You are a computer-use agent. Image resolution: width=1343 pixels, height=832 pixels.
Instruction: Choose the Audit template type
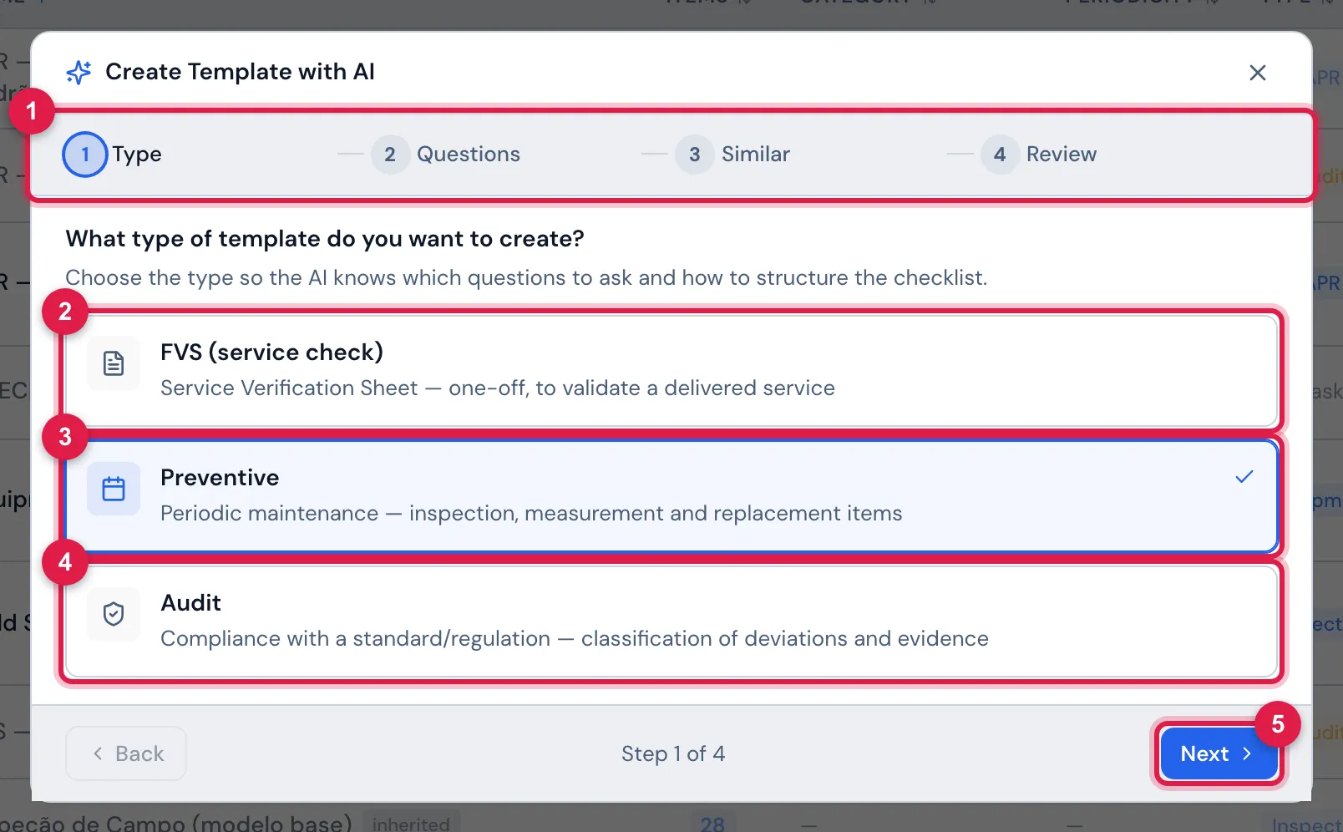pyautogui.click(x=671, y=621)
